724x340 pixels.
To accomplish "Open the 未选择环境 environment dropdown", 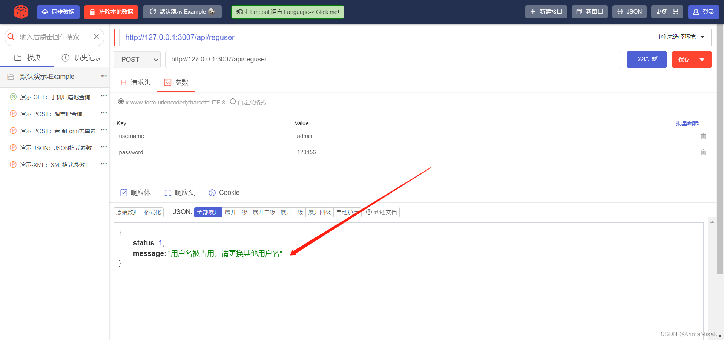I will click(681, 37).
